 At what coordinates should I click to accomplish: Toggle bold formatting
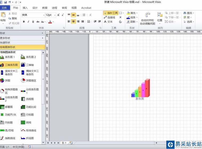click(x=24, y=22)
